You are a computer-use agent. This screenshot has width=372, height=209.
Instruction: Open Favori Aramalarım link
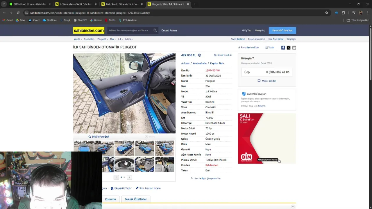[257, 39]
